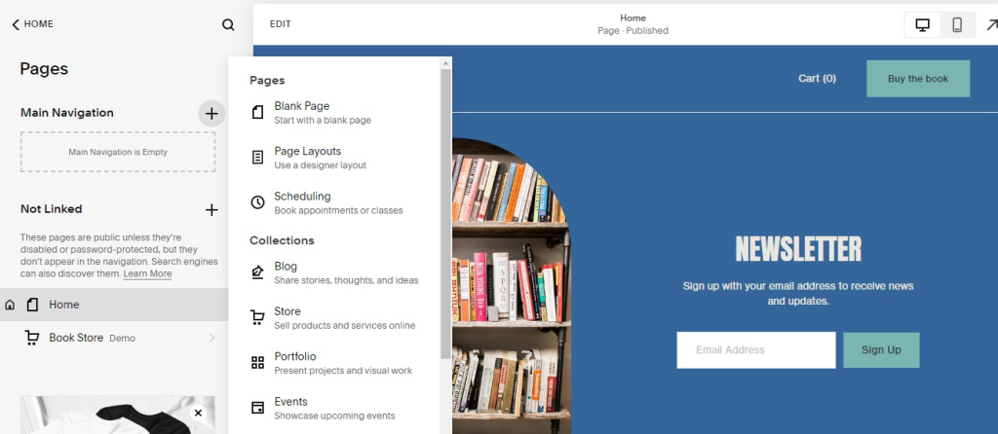The image size is (998, 434).
Task: Click the Scheduling clock icon
Action: (x=257, y=202)
